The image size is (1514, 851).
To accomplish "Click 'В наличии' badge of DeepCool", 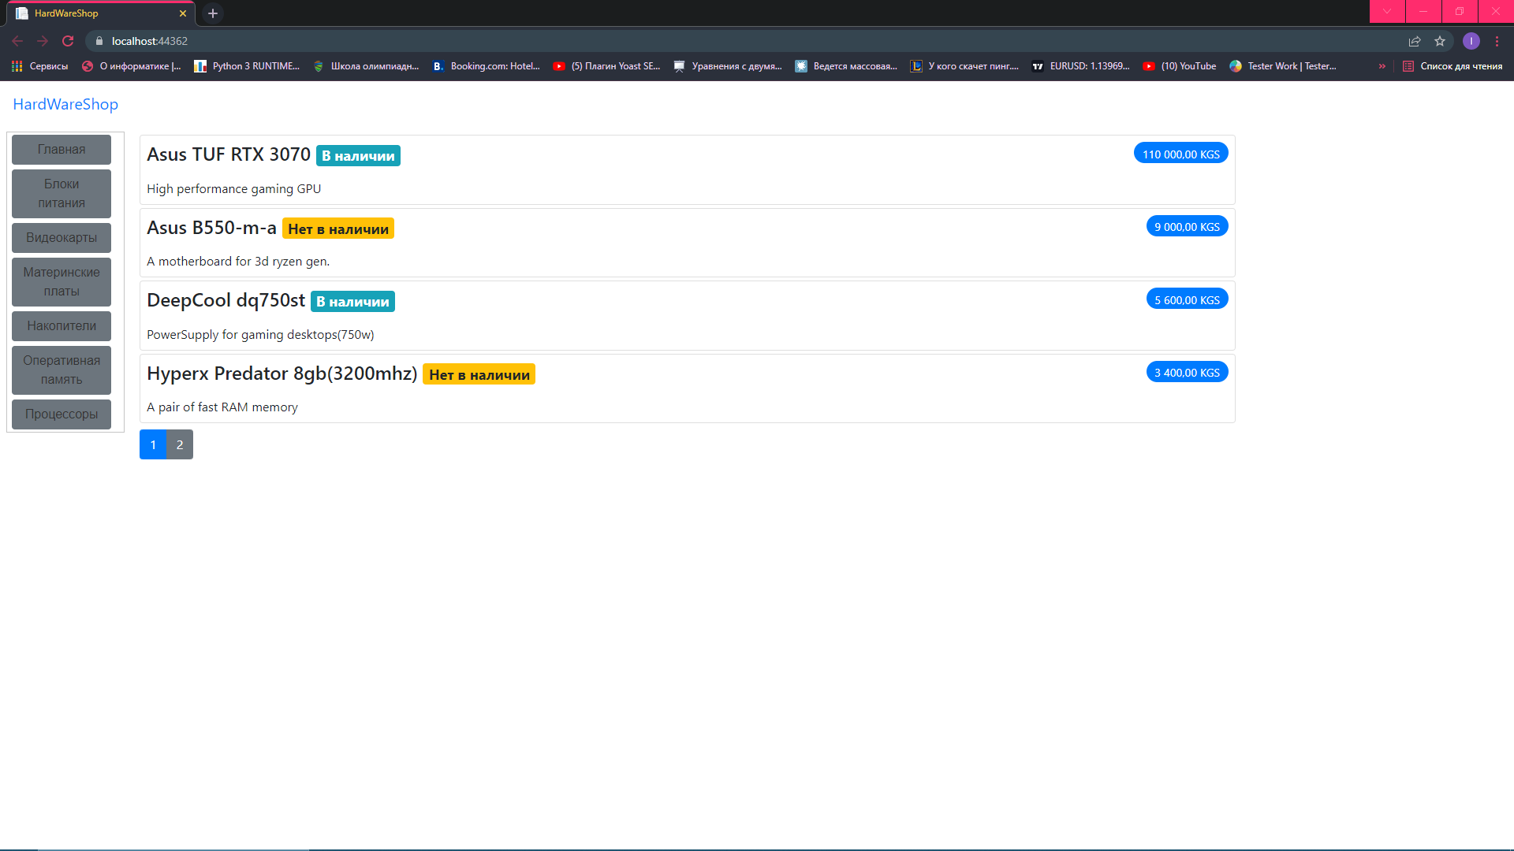I will pos(352,302).
